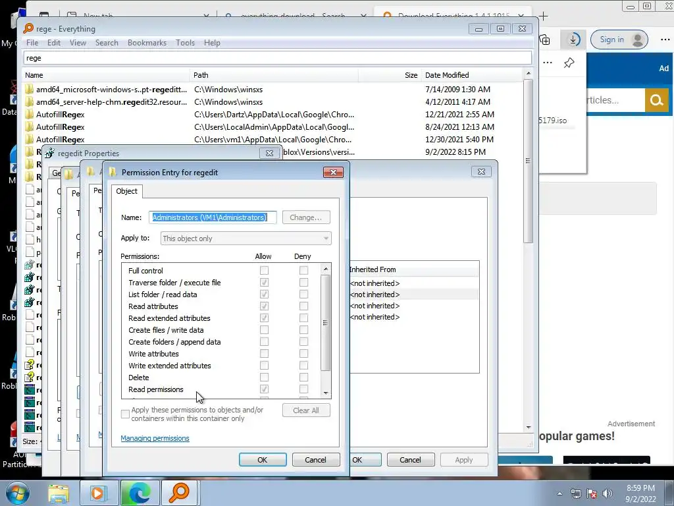Click the network tray icon
The image size is (674, 506).
coord(575,493)
